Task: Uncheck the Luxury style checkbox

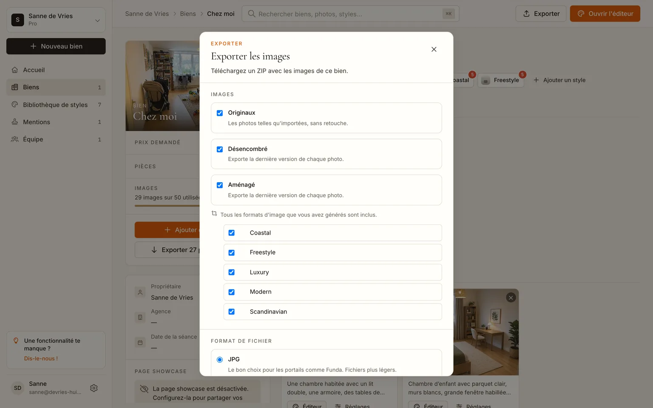Action: tap(232, 272)
